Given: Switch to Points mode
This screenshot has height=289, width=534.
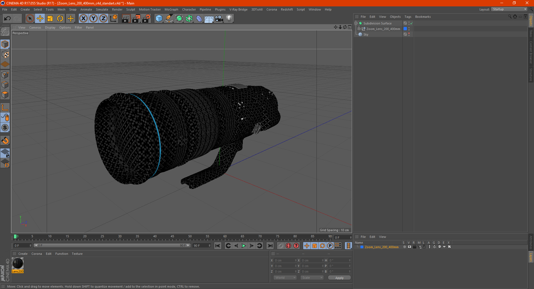Looking at the screenshot, I should [x=5, y=75].
